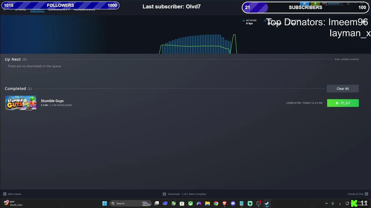This screenshot has width=371, height=208.
Task: Click Auto-updates enabled text
Action: [347, 59]
